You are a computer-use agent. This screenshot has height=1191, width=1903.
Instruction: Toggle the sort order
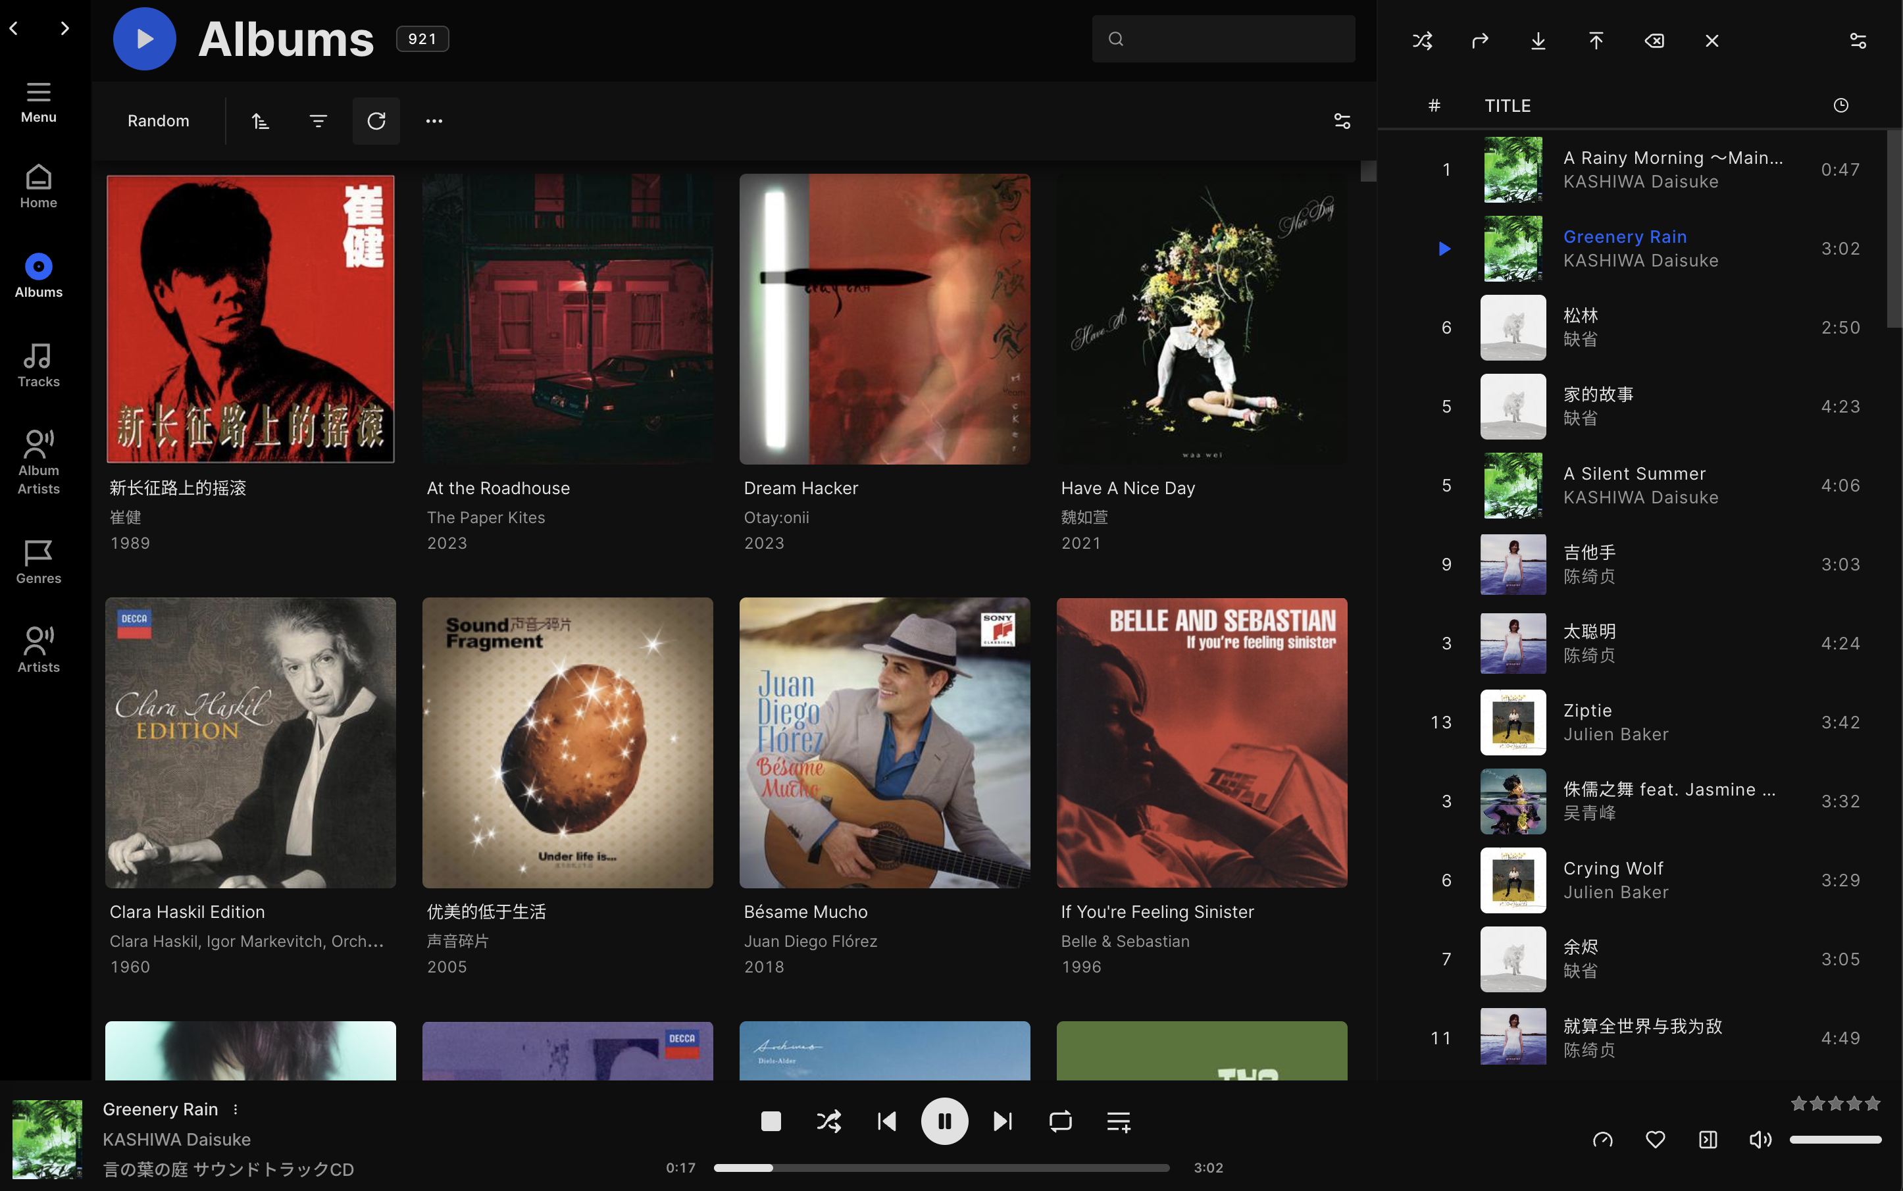[x=260, y=120]
